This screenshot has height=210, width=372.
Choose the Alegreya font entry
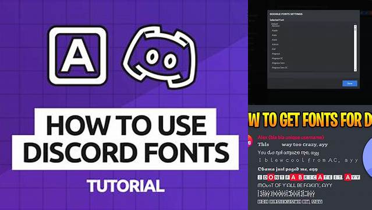point(276,54)
